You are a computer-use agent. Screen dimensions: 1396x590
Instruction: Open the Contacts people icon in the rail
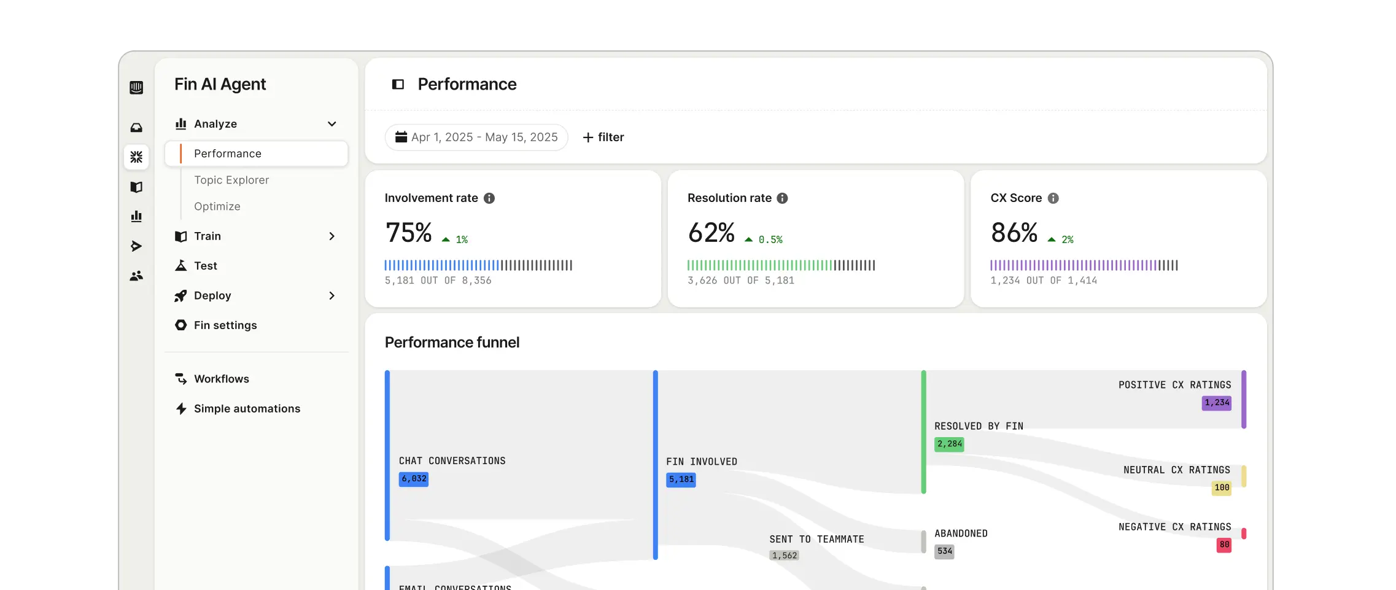tap(136, 276)
